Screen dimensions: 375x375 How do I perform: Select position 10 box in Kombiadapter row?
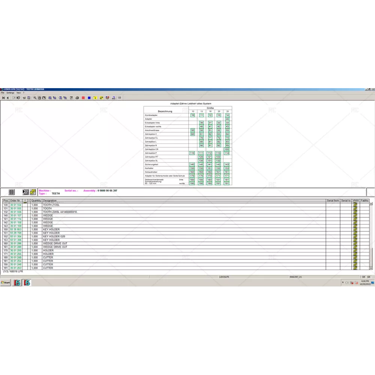193,115
